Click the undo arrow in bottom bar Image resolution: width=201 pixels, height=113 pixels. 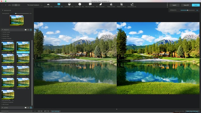[x=45, y=111]
